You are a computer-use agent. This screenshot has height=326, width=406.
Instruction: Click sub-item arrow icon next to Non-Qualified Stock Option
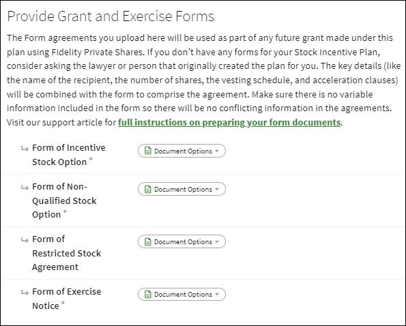click(25, 188)
